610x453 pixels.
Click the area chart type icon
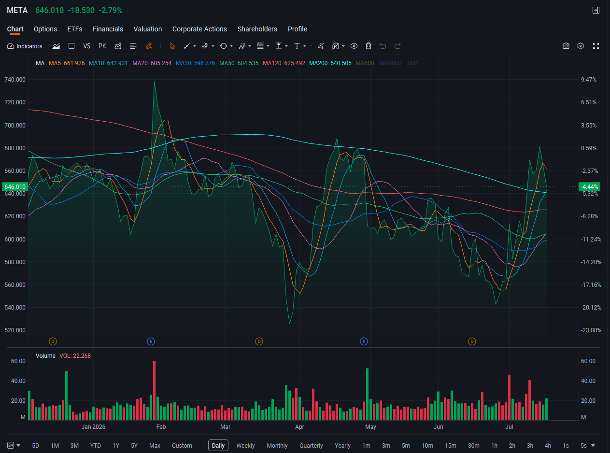(56, 46)
